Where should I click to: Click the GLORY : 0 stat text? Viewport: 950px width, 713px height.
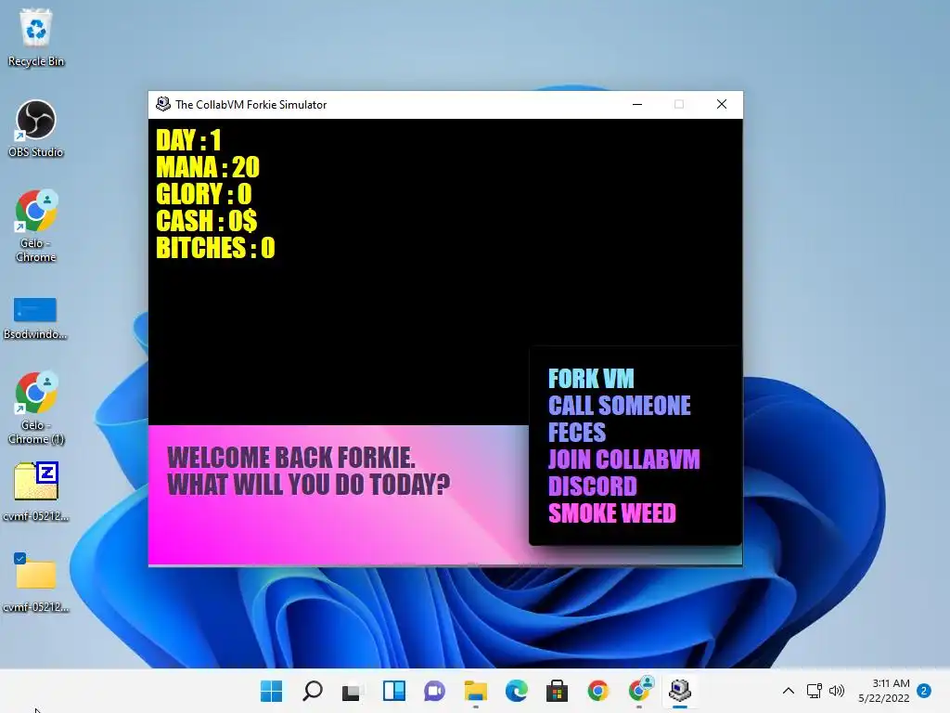203,194
